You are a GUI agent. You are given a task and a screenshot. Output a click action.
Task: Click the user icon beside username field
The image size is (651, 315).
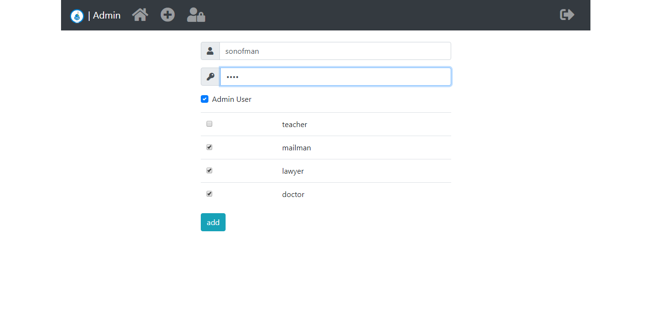click(x=210, y=51)
